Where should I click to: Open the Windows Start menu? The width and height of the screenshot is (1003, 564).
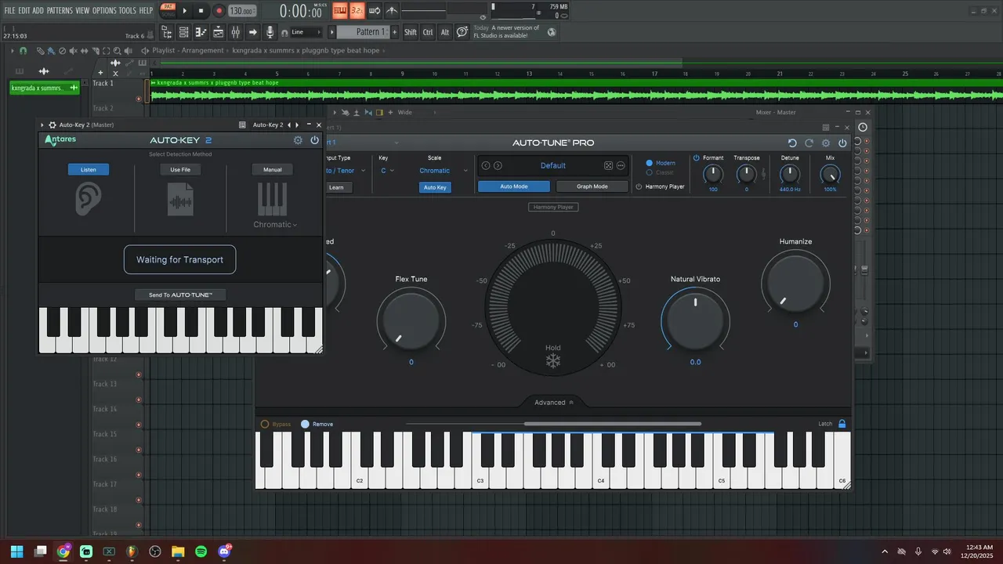click(x=17, y=551)
